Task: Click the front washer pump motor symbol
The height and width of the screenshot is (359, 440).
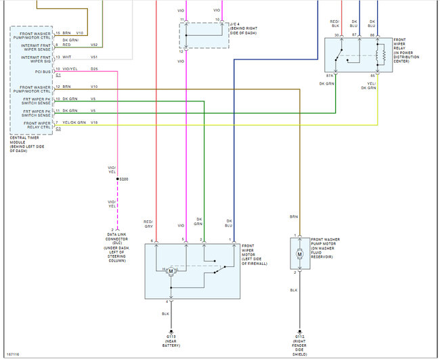Action: tap(299, 254)
